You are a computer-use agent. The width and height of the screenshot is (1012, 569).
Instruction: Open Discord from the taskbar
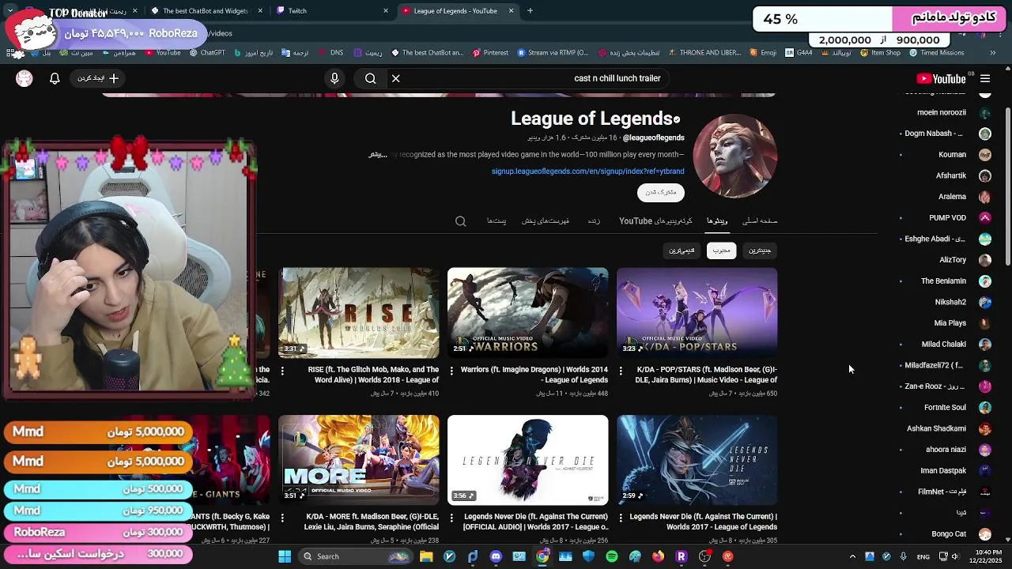tap(496, 556)
